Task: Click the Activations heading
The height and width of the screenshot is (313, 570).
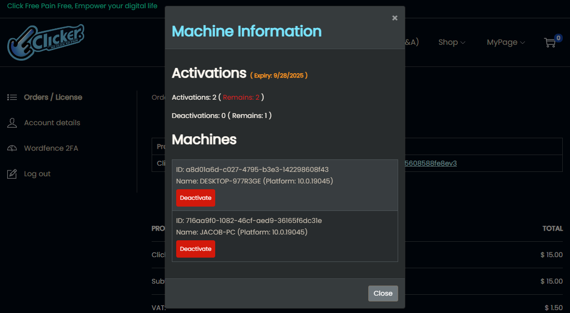Action: pos(209,73)
